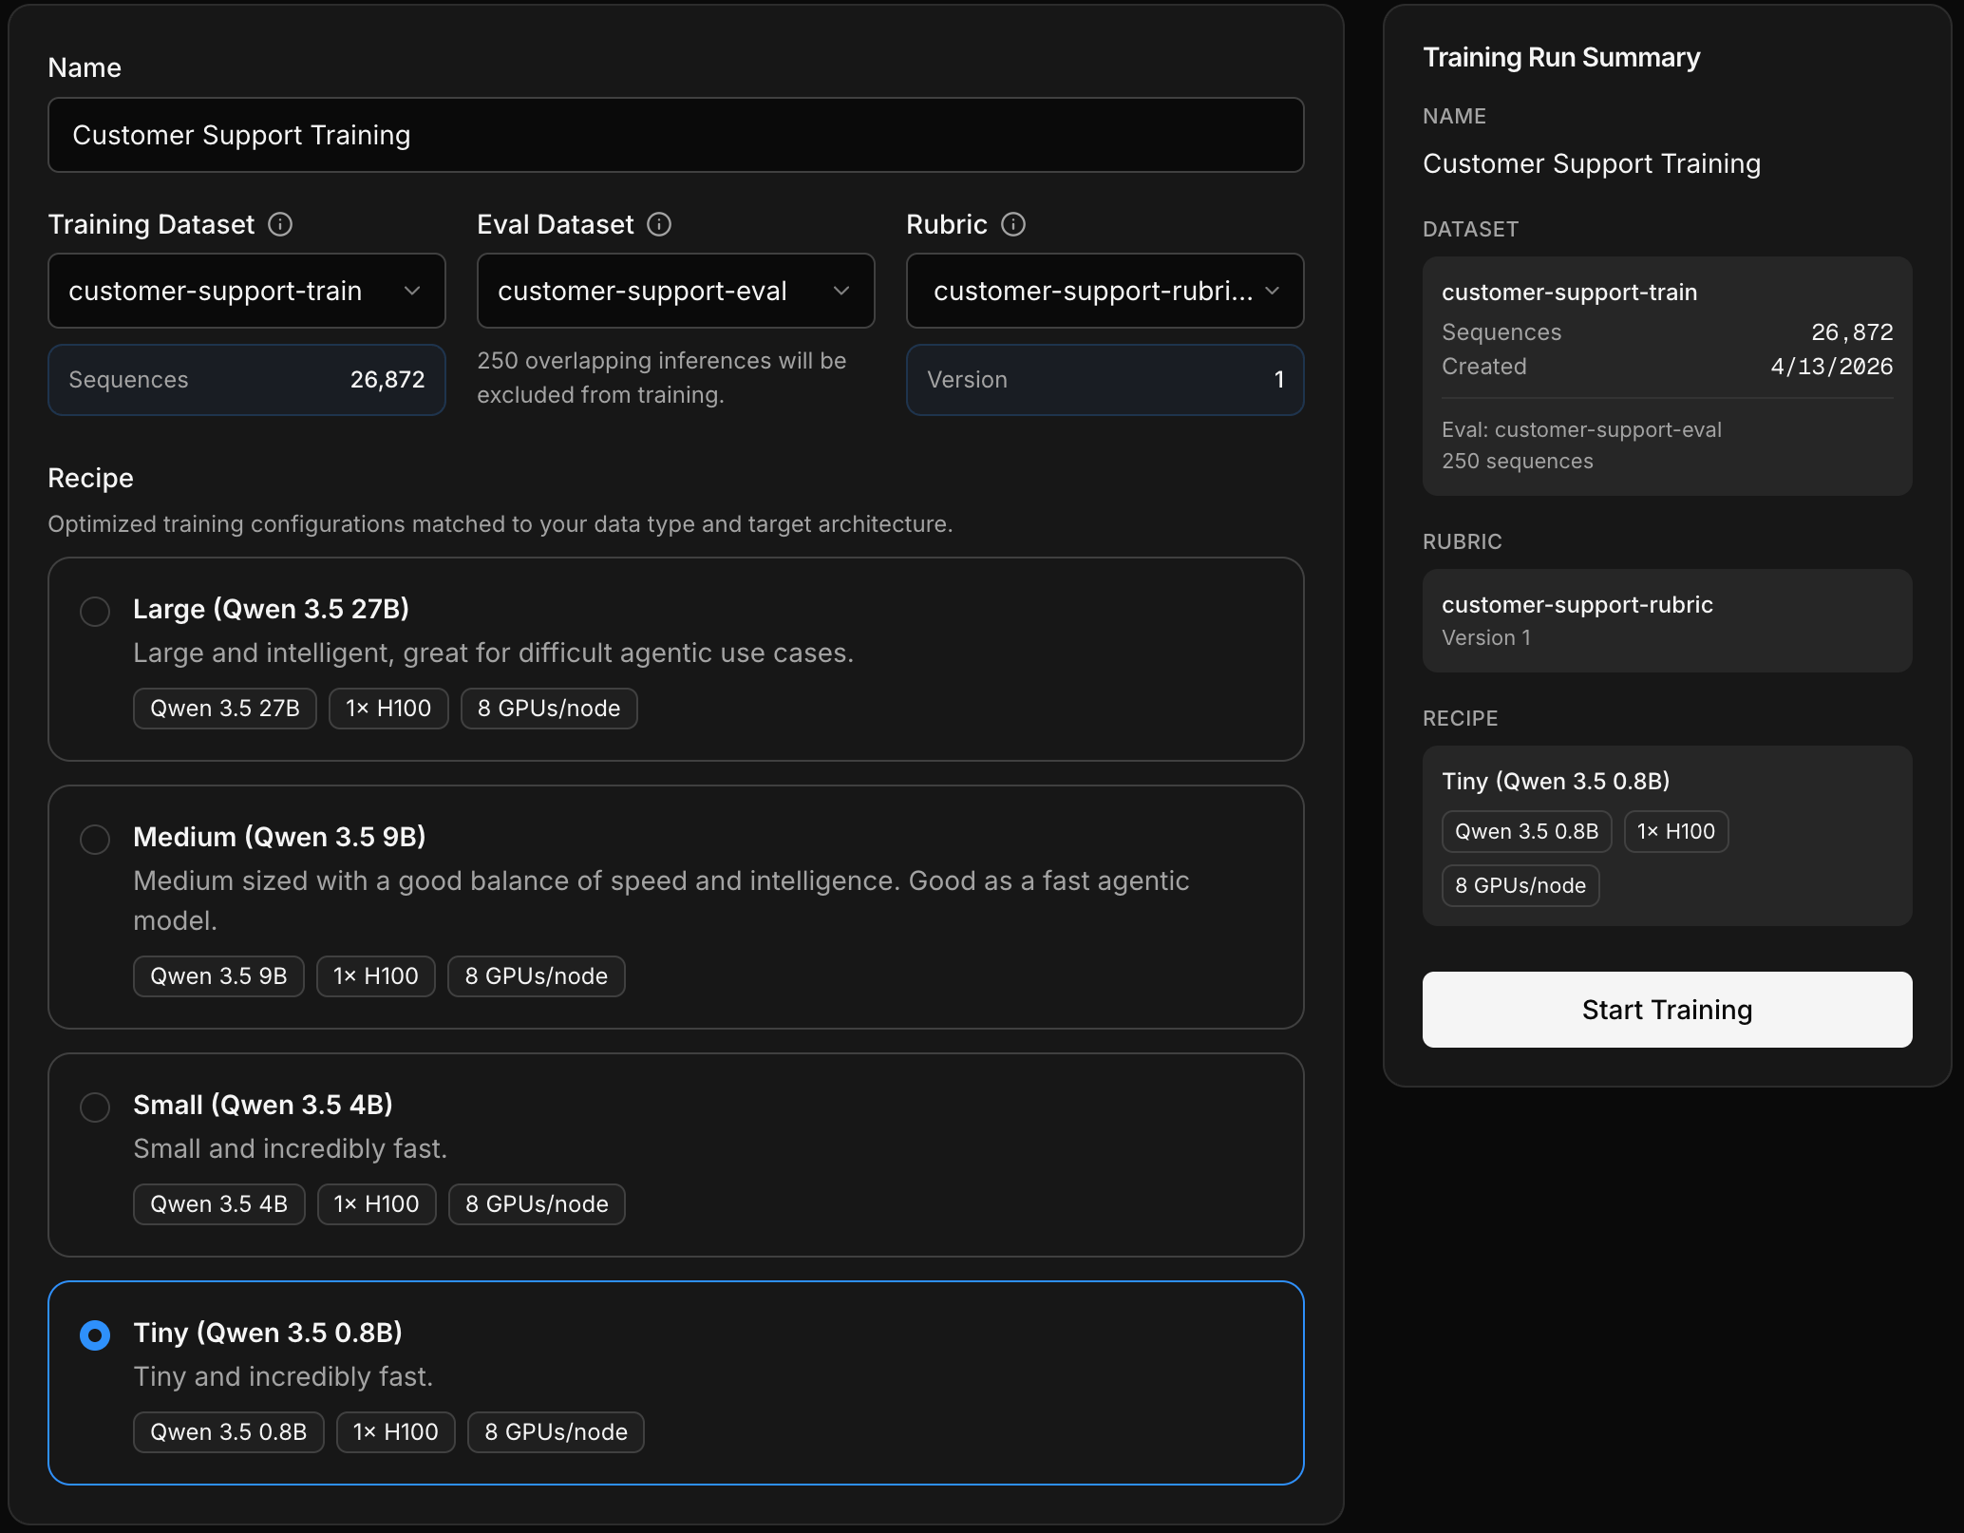Viewport: 1964px width, 1533px height.
Task: Click the 8 GPUs/node tag in the Small recipe card
Action: coord(537,1204)
